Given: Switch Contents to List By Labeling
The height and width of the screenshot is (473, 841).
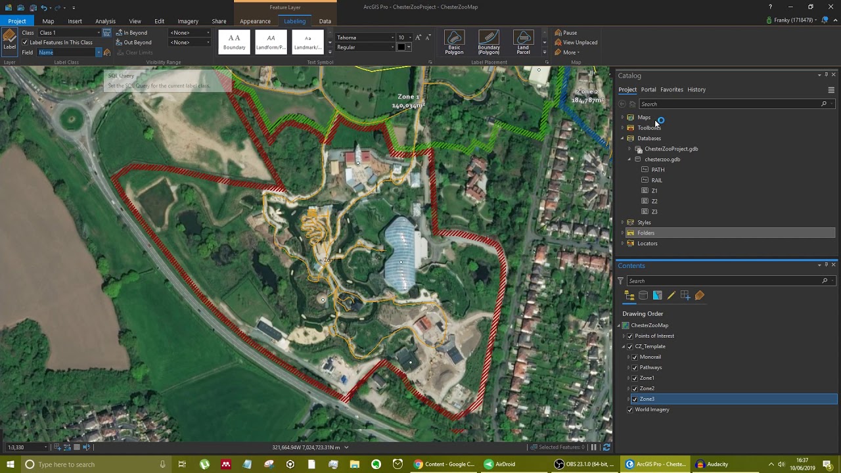Looking at the screenshot, I should 699,296.
